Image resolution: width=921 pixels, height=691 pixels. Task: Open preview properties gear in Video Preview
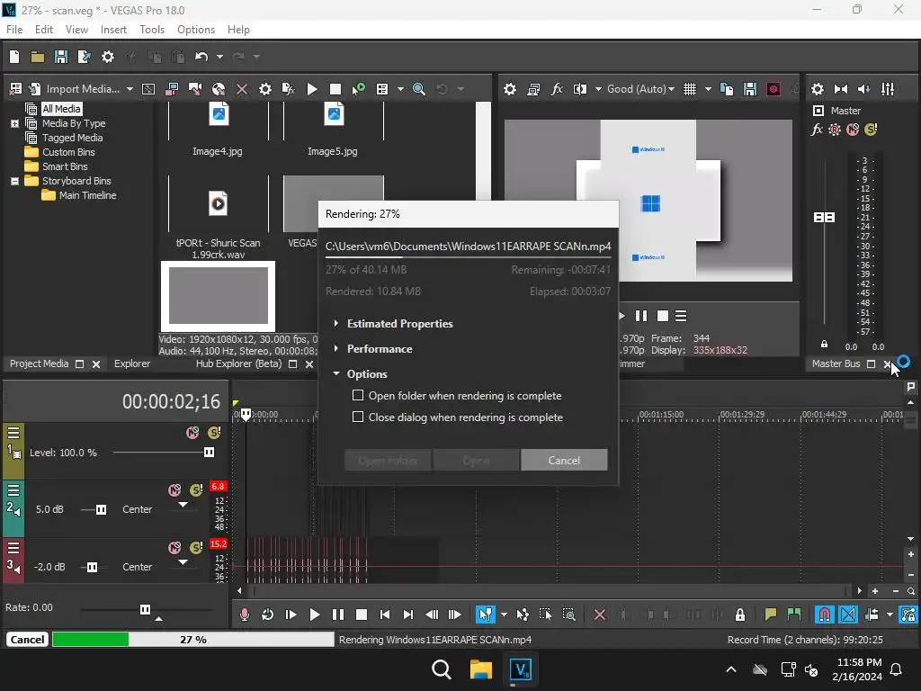coord(510,89)
